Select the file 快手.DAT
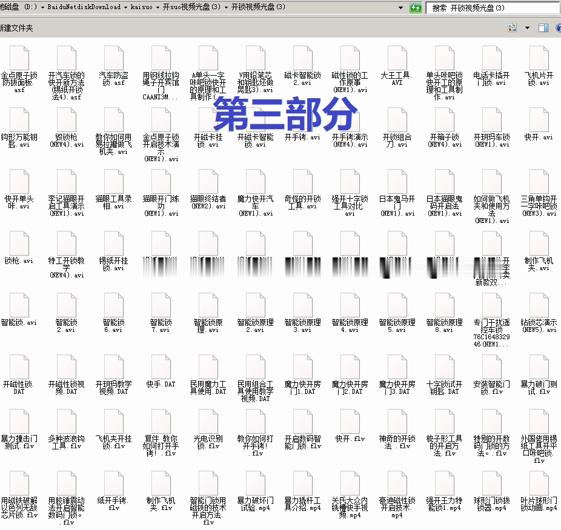The height and width of the screenshot is (530, 561). [161, 372]
